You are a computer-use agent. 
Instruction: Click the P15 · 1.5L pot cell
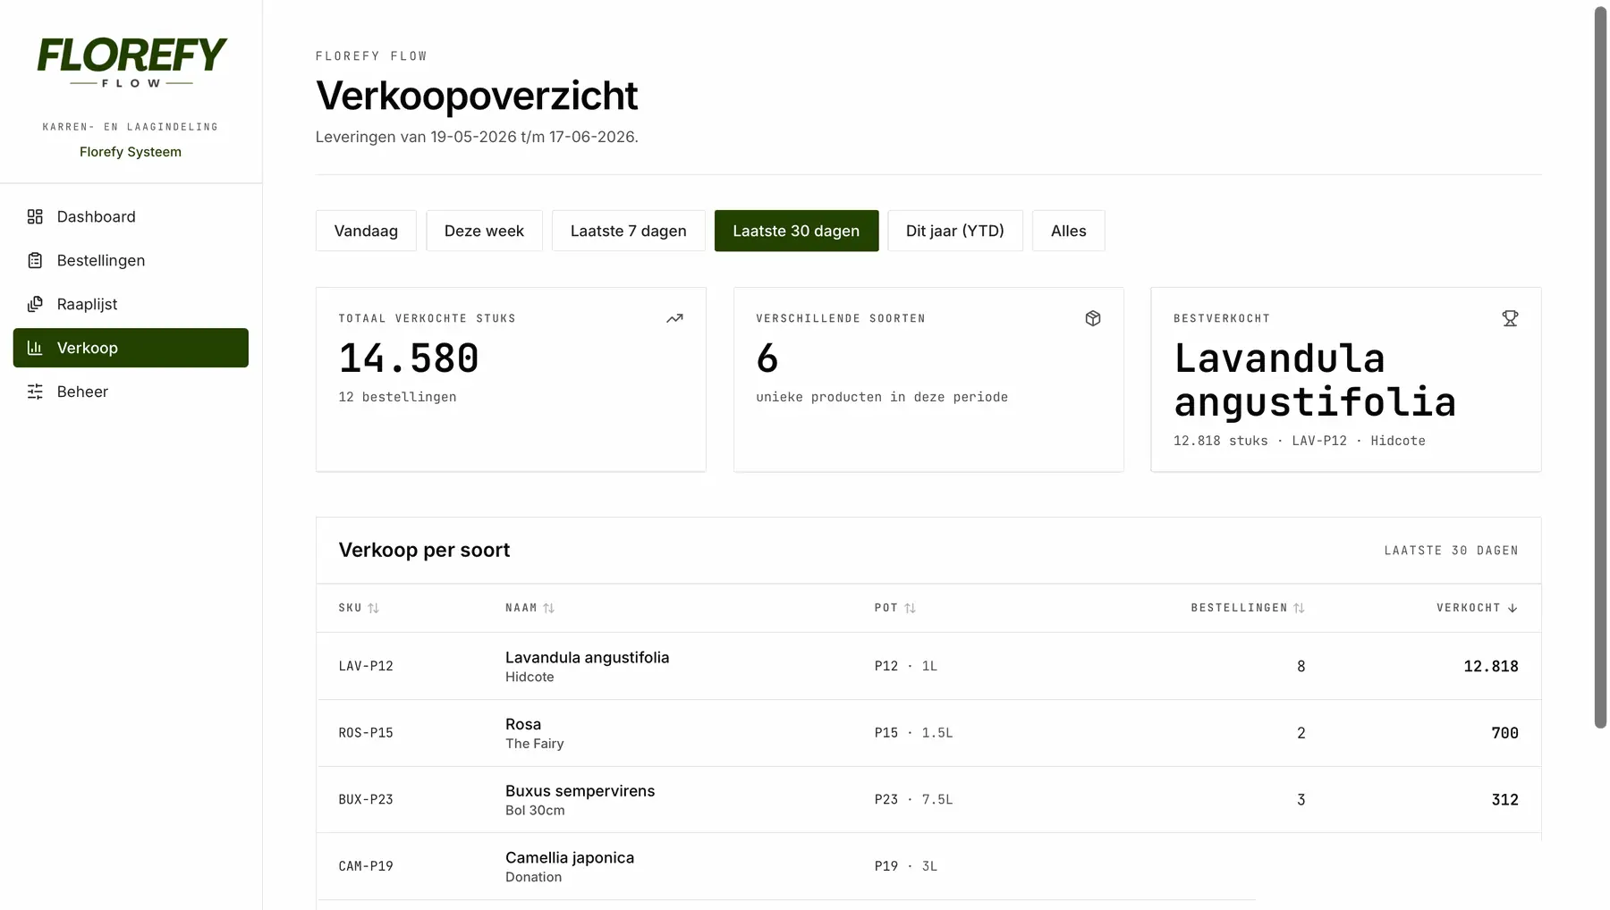tap(913, 733)
